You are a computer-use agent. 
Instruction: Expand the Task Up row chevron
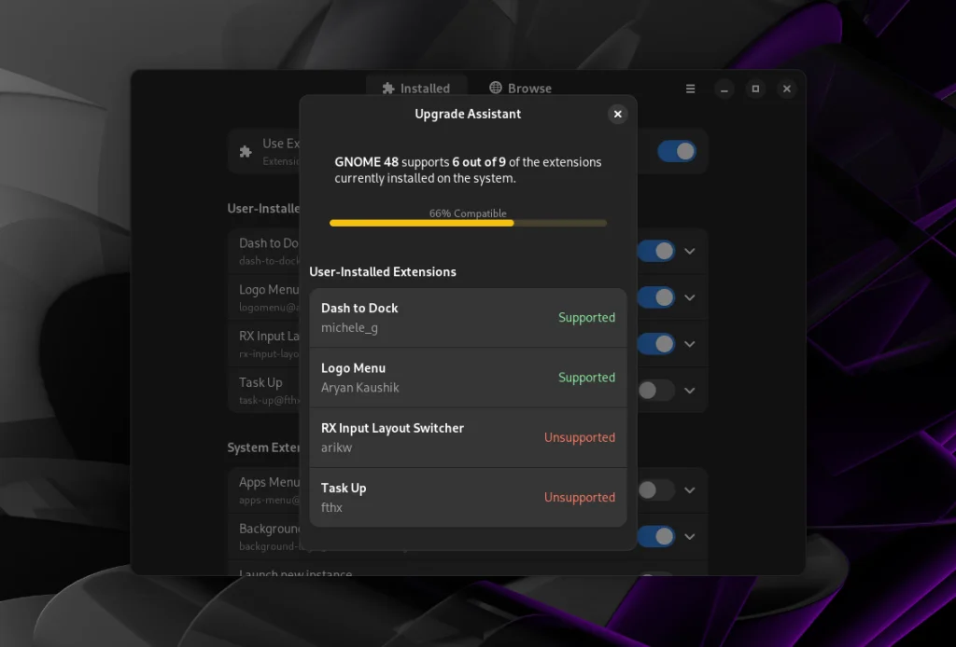(x=690, y=390)
